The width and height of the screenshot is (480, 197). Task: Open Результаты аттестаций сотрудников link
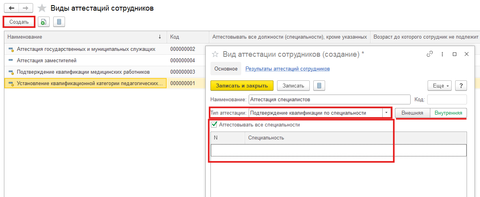tap(288, 69)
